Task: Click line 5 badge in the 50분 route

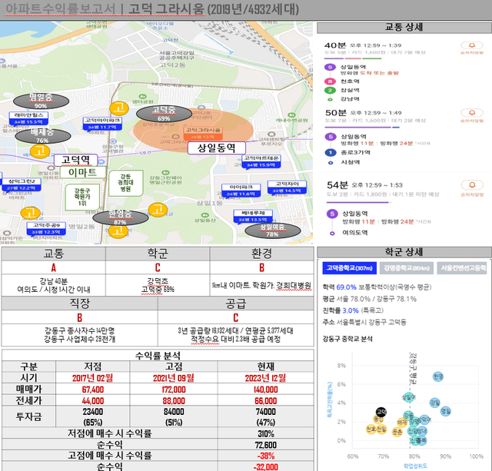Action: pyautogui.click(x=330, y=137)
